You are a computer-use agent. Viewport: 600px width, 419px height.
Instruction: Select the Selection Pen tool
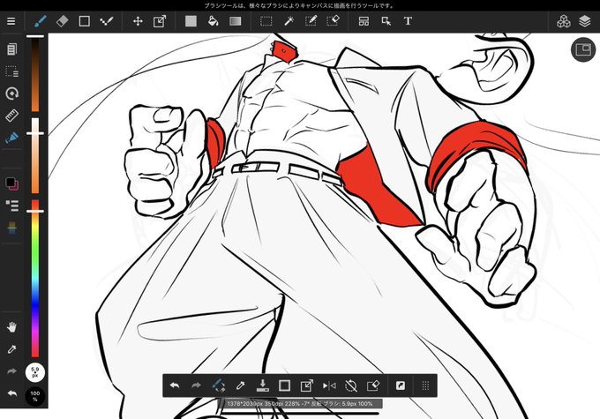pos(311,21)
